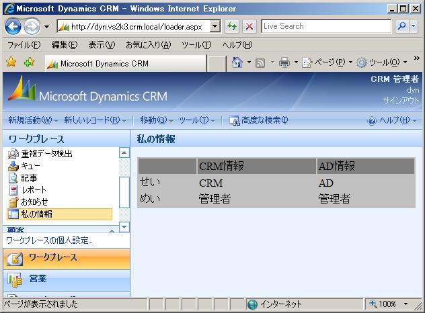
Task: Open a new blank tab
Action: coord(217,64)
